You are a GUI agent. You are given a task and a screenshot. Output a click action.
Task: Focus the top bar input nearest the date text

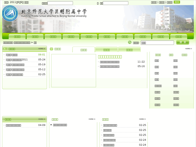pyautogui.click(x=60, y=3)
